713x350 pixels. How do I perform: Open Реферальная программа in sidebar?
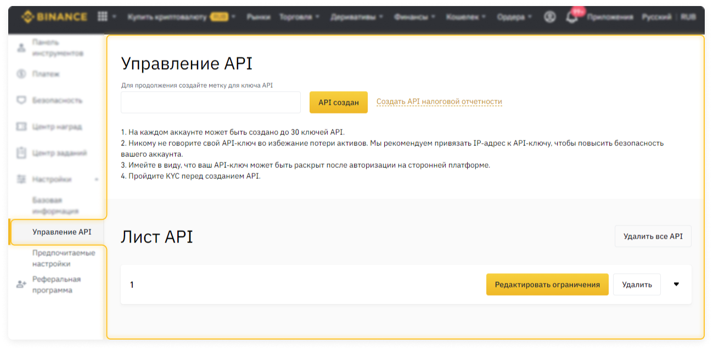point(57,285)
